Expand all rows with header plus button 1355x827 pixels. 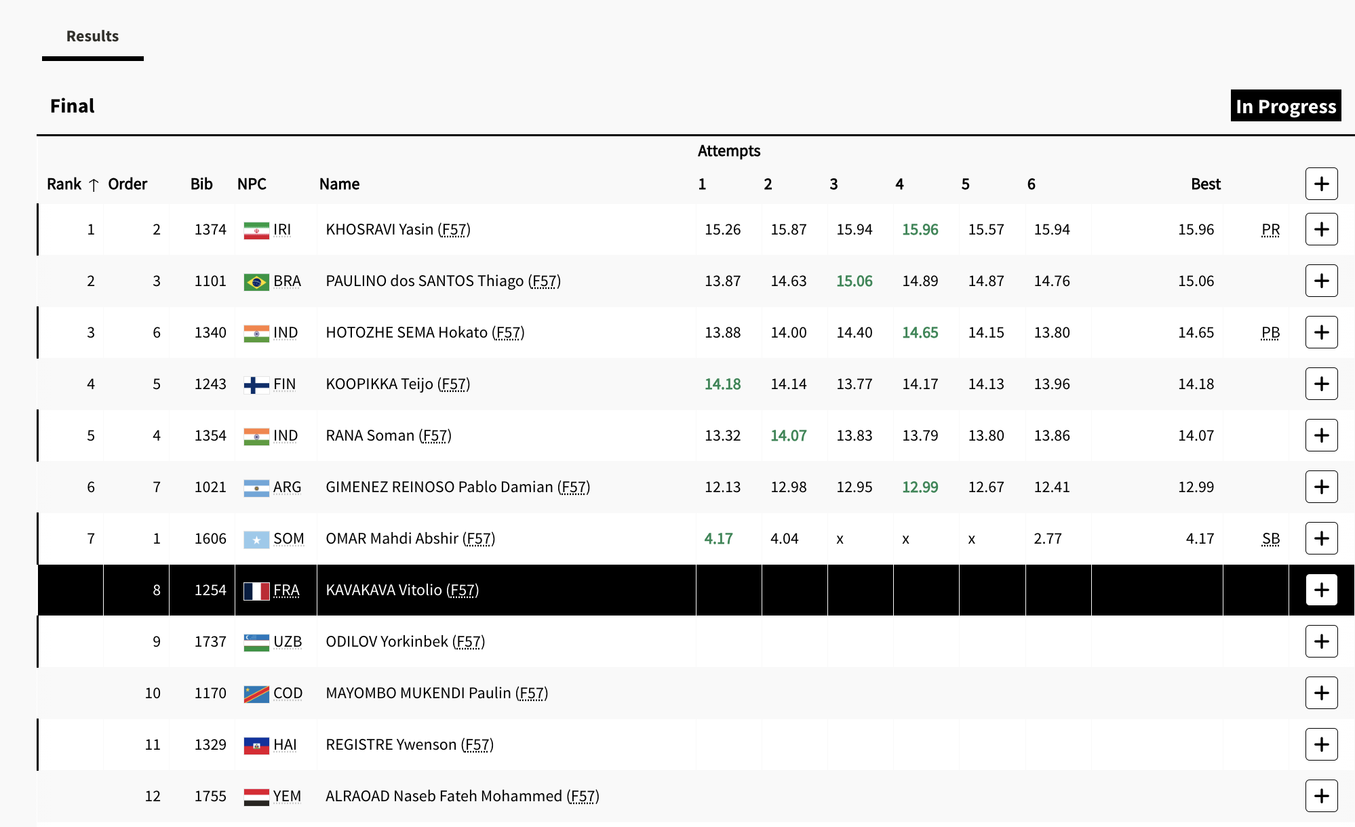[x=1321, y=184]
